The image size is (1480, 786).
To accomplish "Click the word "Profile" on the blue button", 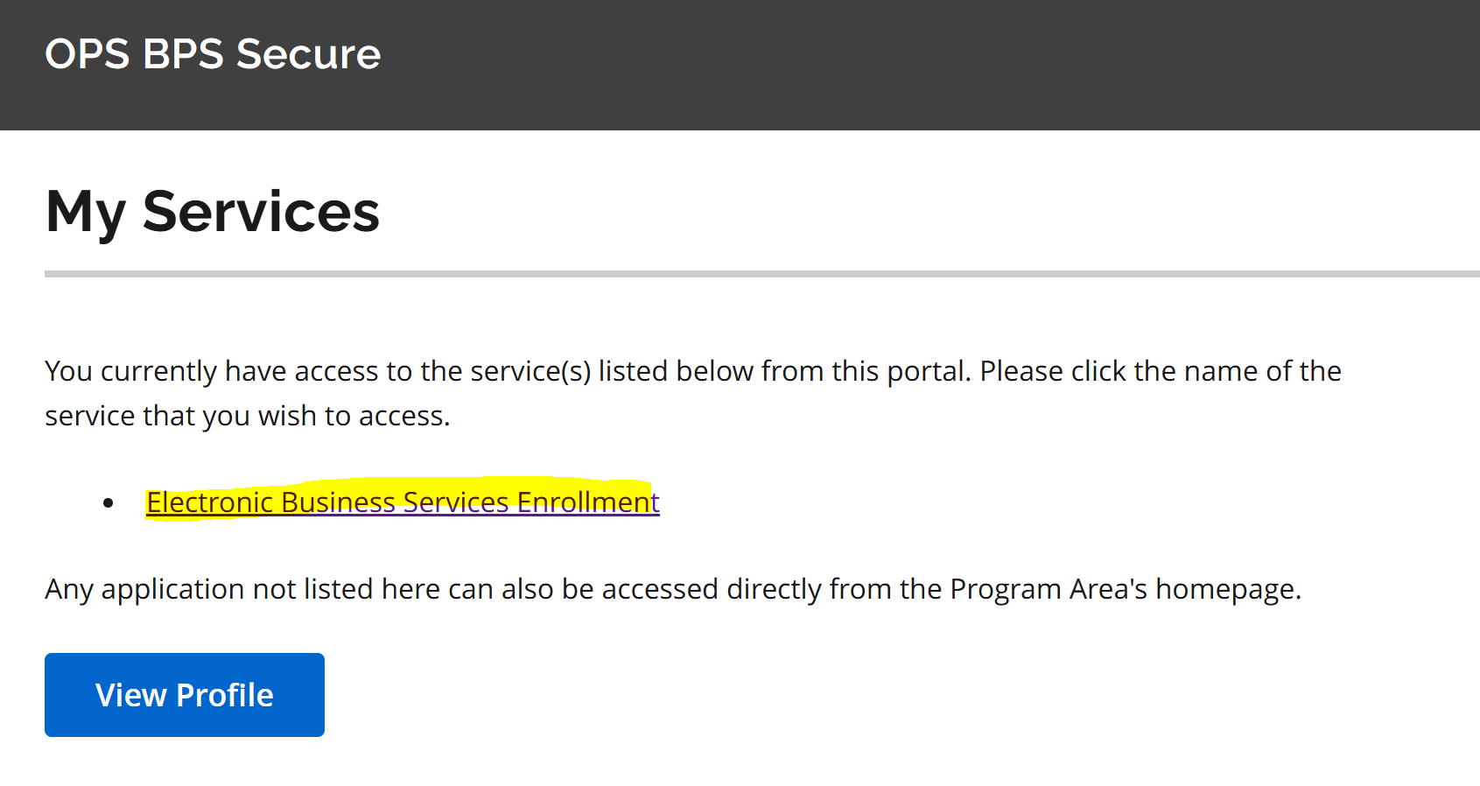I will (225, 695).
